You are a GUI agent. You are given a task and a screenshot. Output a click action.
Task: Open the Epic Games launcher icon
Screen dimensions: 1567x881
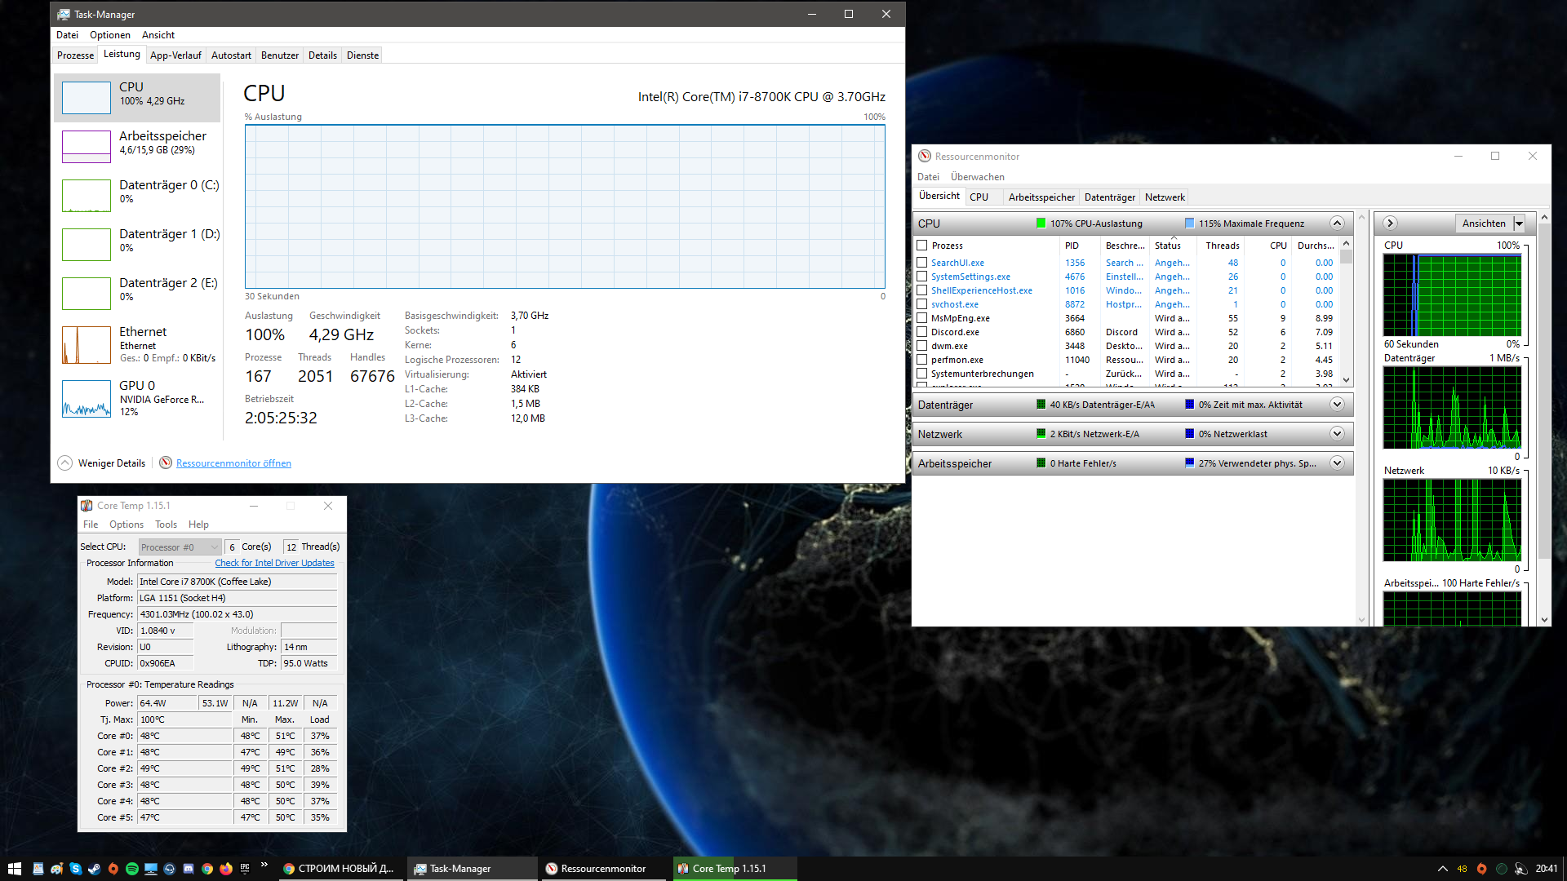[245, 868]
